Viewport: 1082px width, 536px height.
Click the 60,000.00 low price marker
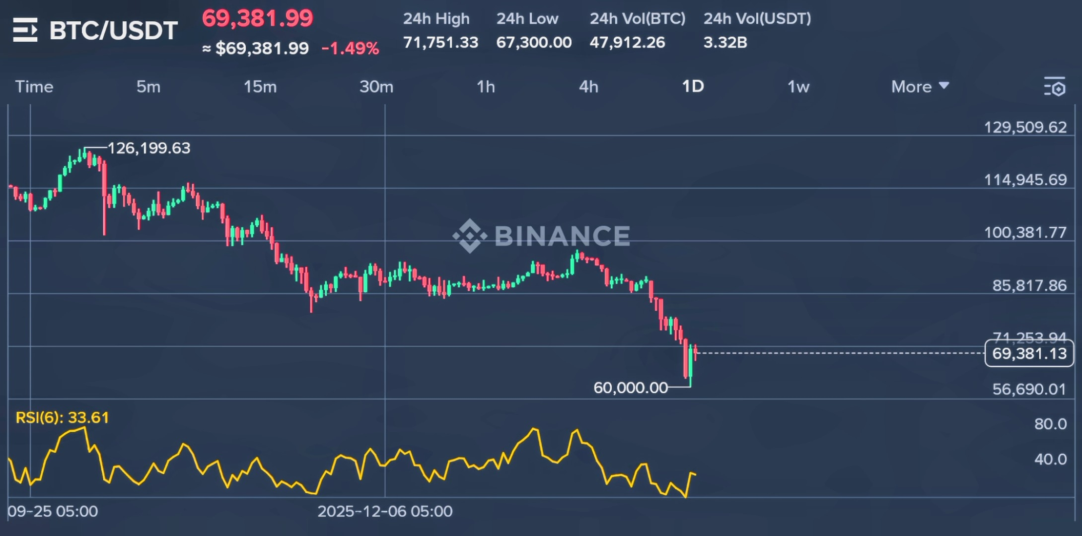pos(631,388)
